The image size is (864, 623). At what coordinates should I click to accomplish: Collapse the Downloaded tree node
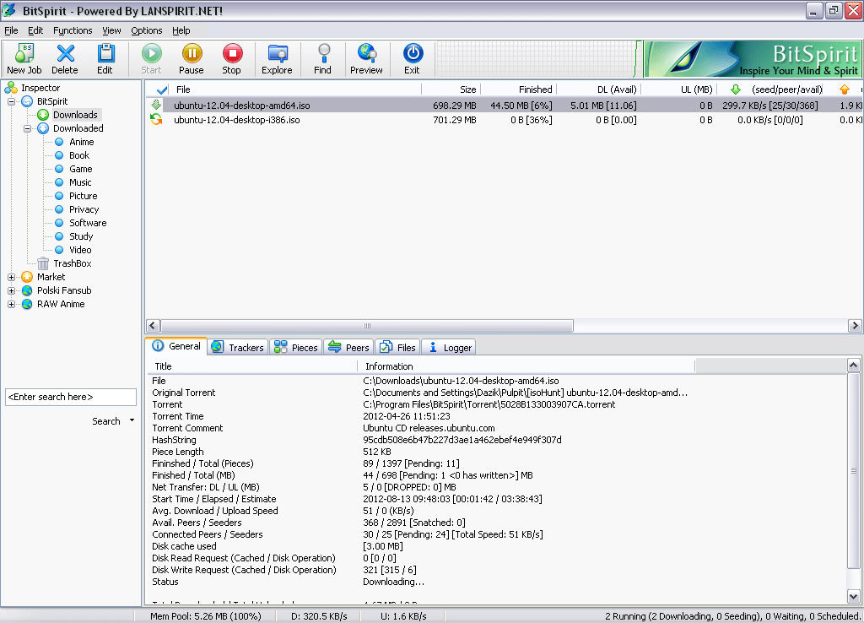(x=27, y=128)
